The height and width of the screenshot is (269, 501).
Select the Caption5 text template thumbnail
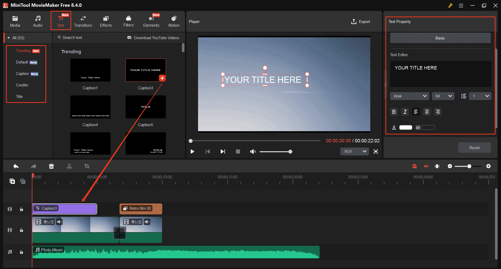[145, 107]
